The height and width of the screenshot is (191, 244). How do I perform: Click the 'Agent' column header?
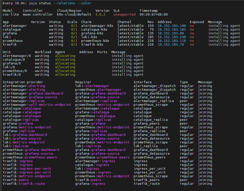tap(60, 52)
